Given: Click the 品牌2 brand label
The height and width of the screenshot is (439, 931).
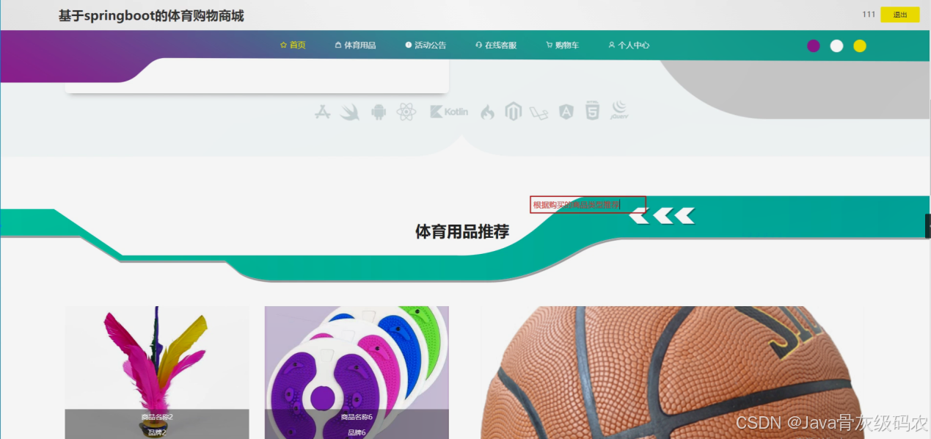Looking at the screenshot, I should [157, 432].
